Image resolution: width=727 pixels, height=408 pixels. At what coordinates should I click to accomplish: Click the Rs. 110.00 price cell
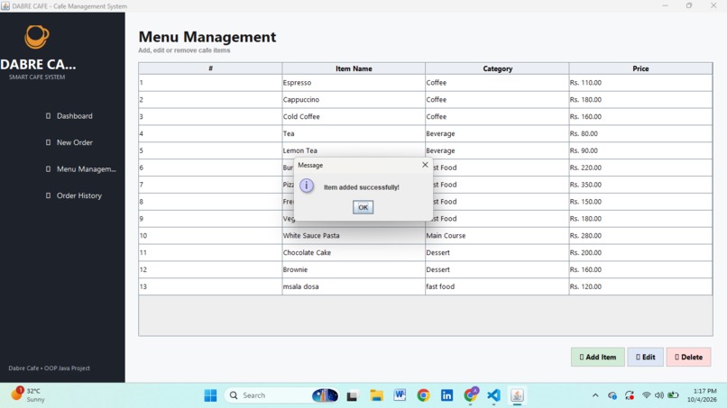click(x=640, y=83)
